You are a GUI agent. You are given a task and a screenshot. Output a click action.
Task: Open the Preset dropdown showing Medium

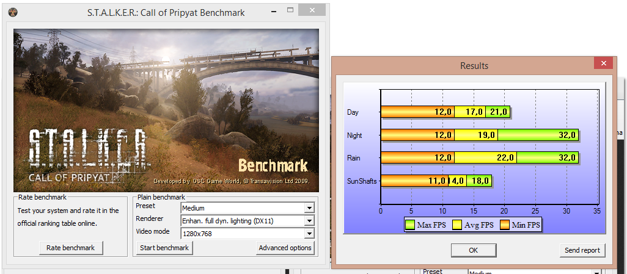tap(248, 208)
